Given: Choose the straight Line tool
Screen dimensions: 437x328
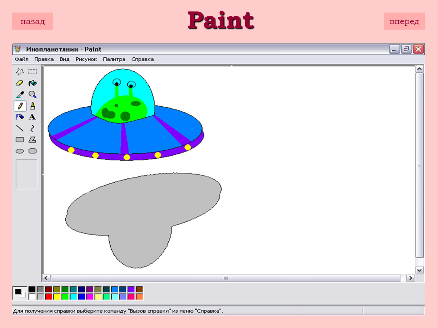Looking at the screenshot, I should click(19, 128).
